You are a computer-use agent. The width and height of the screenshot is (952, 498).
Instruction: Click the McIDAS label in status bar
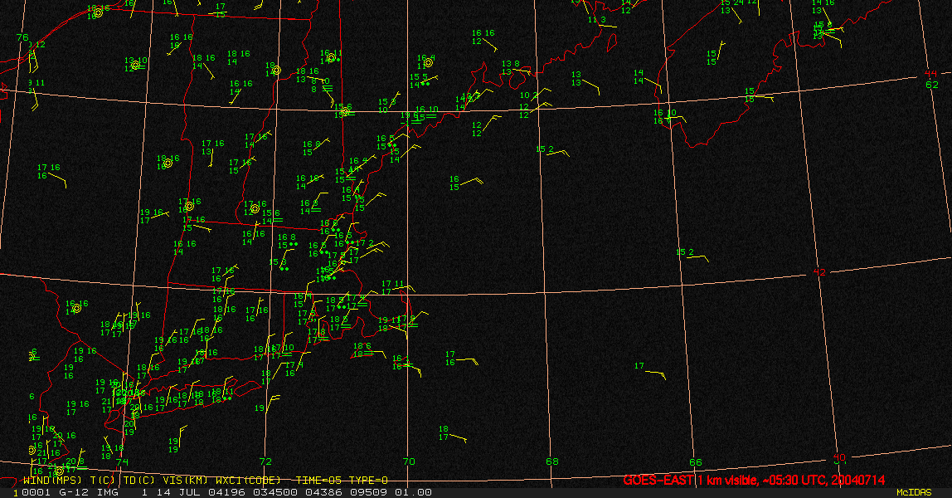click(914, 492)
